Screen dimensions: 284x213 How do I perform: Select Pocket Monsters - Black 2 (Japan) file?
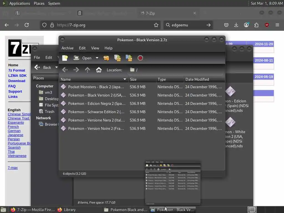[x=142, y=87]
